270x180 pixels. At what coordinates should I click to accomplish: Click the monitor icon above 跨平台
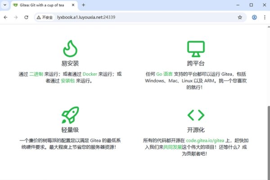tap(196, 48)
